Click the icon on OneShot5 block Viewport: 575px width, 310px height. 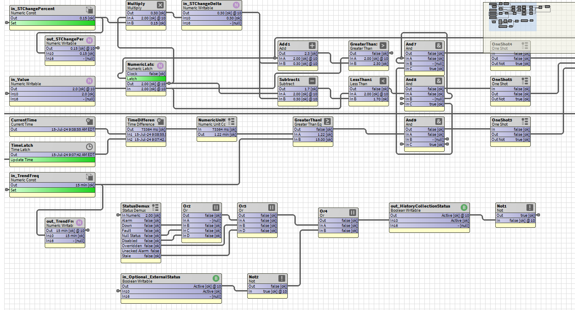[x=525, y=81]
